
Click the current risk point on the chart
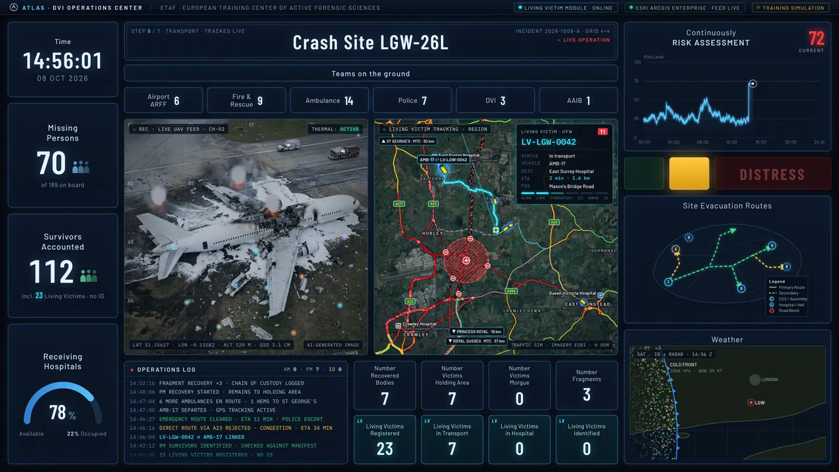tap(753, 83)
